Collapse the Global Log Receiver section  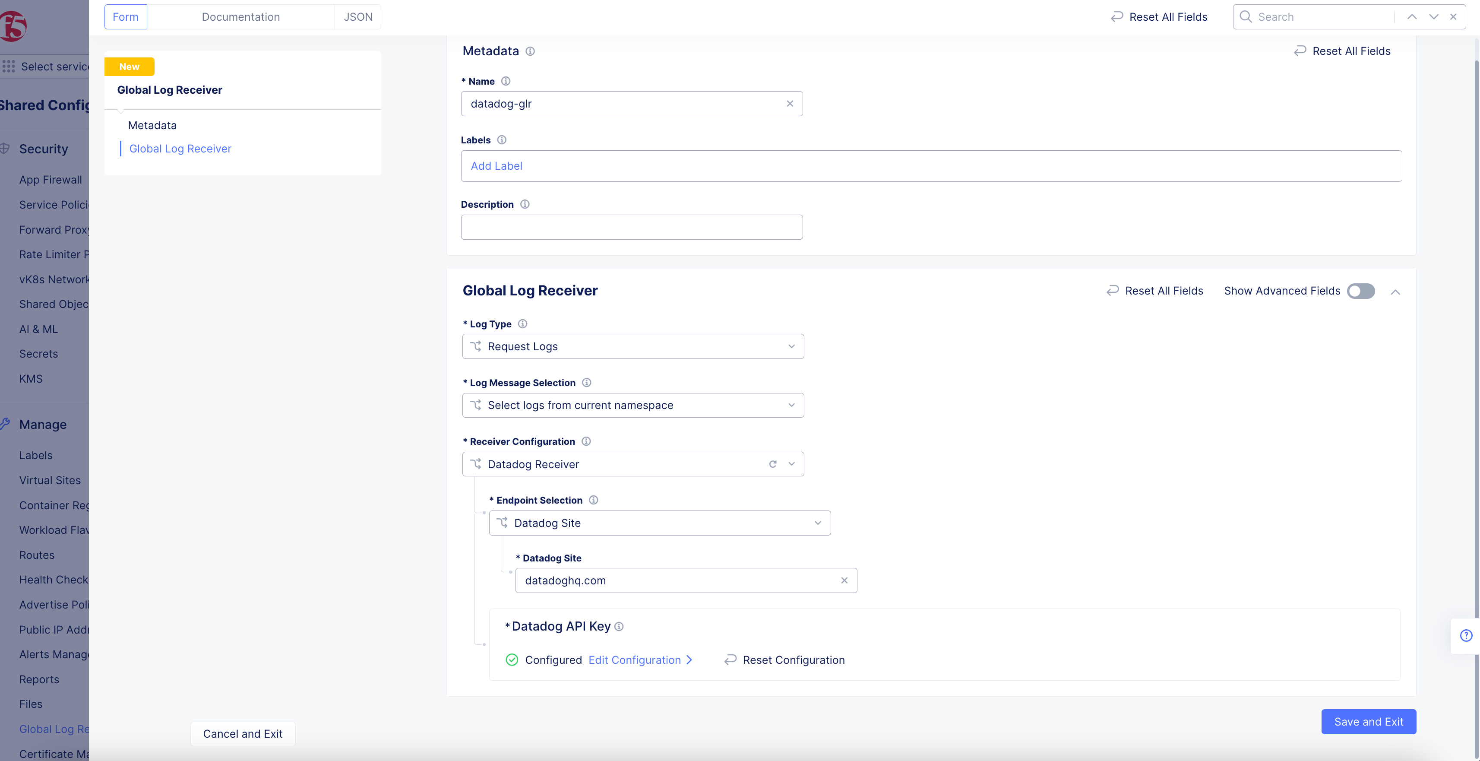(1396, 292)
